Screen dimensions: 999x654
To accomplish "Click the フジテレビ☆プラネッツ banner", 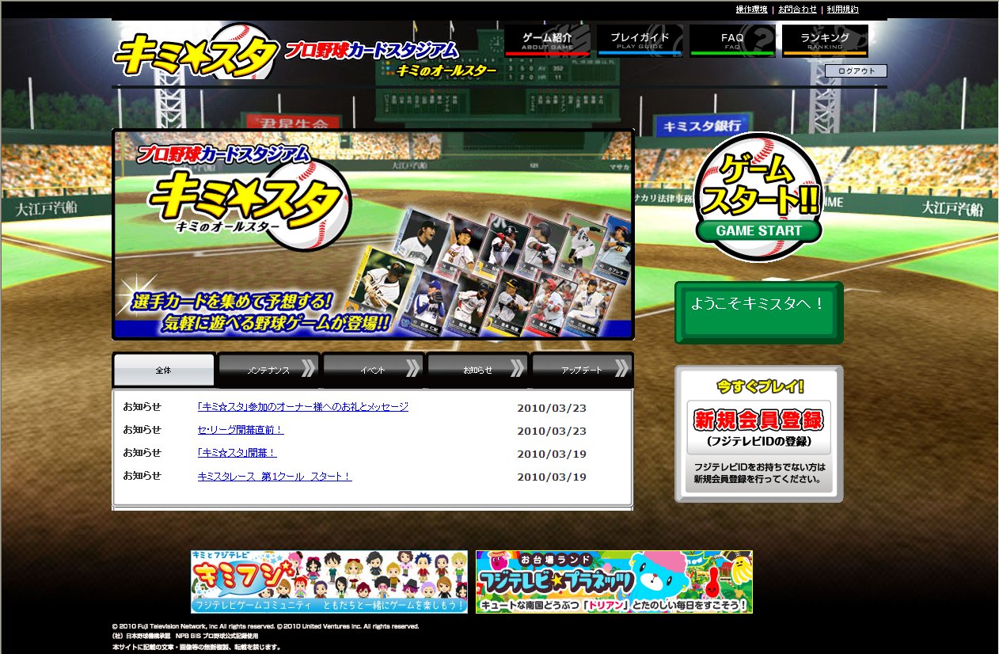I will (614, 582).
